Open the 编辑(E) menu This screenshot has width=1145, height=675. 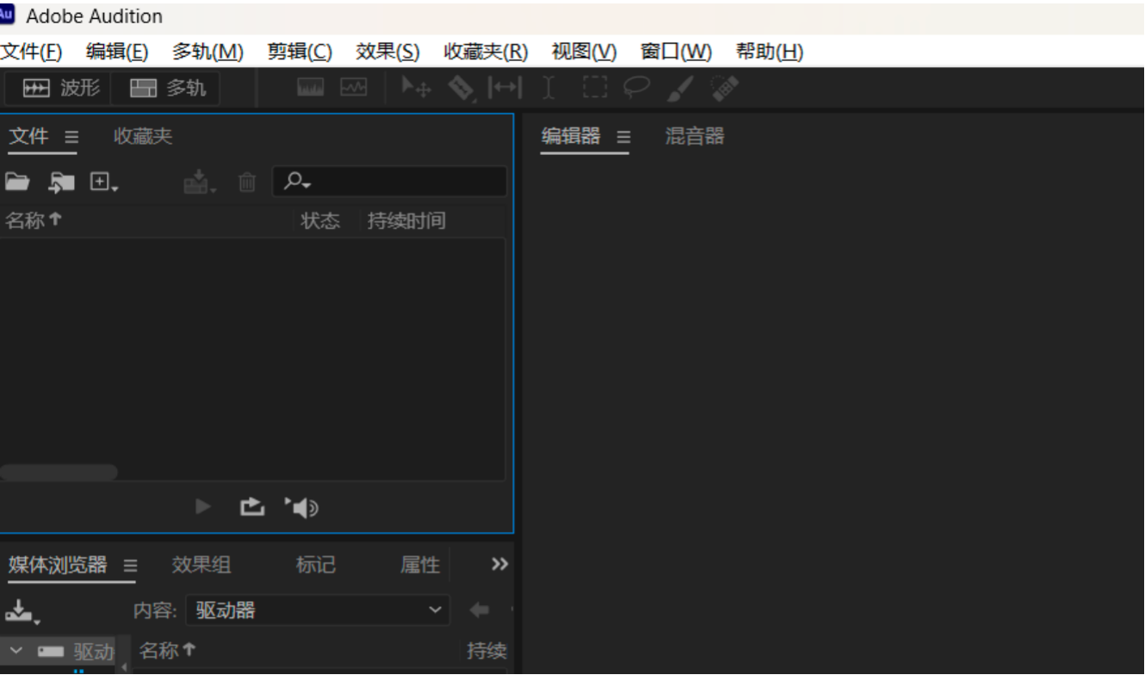coord(117,52)
